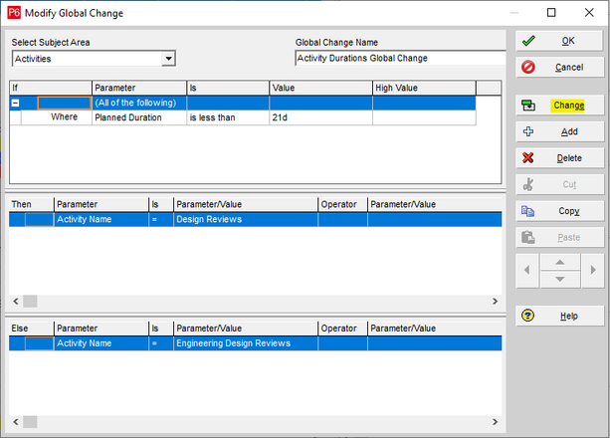610x438 pixels.
Task: Close the Modify Global Change dialog
Action: (x=589, y=13)
